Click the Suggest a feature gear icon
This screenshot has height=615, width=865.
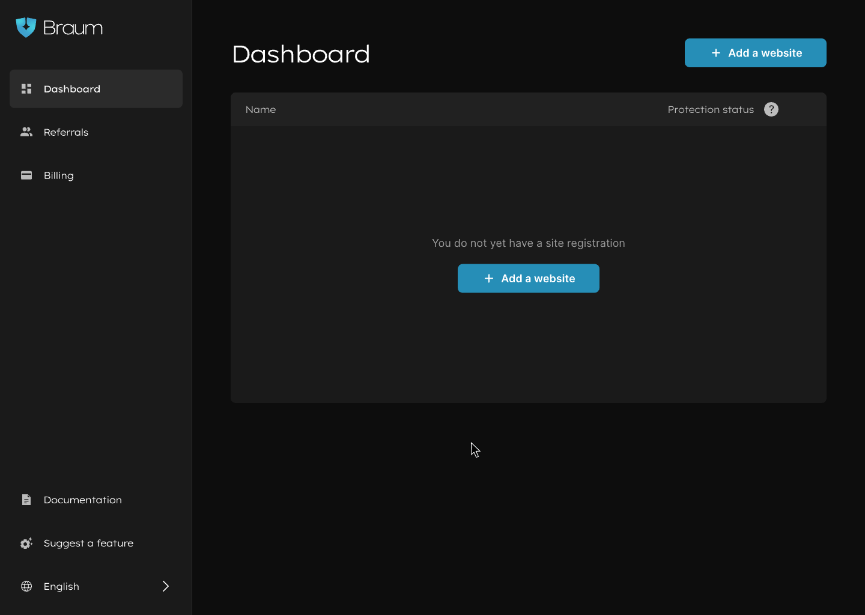pos(26,544)
